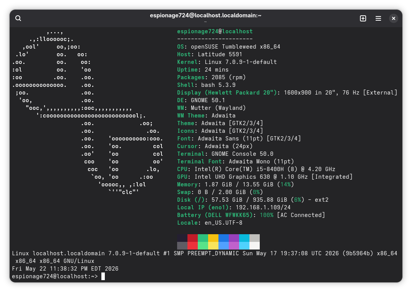Click the Font Adwaita Sans (11pt) line
412x292 pixels.
[239, 139]
